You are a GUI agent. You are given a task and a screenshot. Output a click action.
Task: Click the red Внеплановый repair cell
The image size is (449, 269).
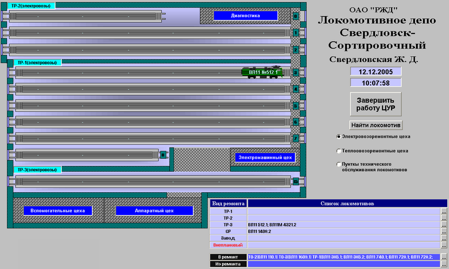(228, 245)
